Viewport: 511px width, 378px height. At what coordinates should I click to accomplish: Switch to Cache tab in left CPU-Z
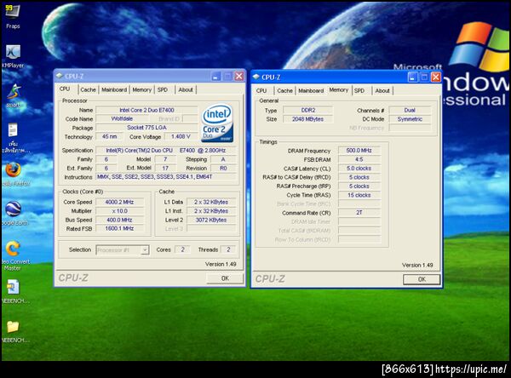click(88, 89)
